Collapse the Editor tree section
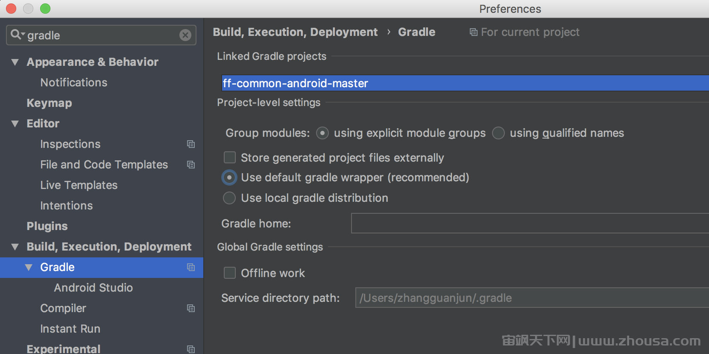 tap(15, 124)
